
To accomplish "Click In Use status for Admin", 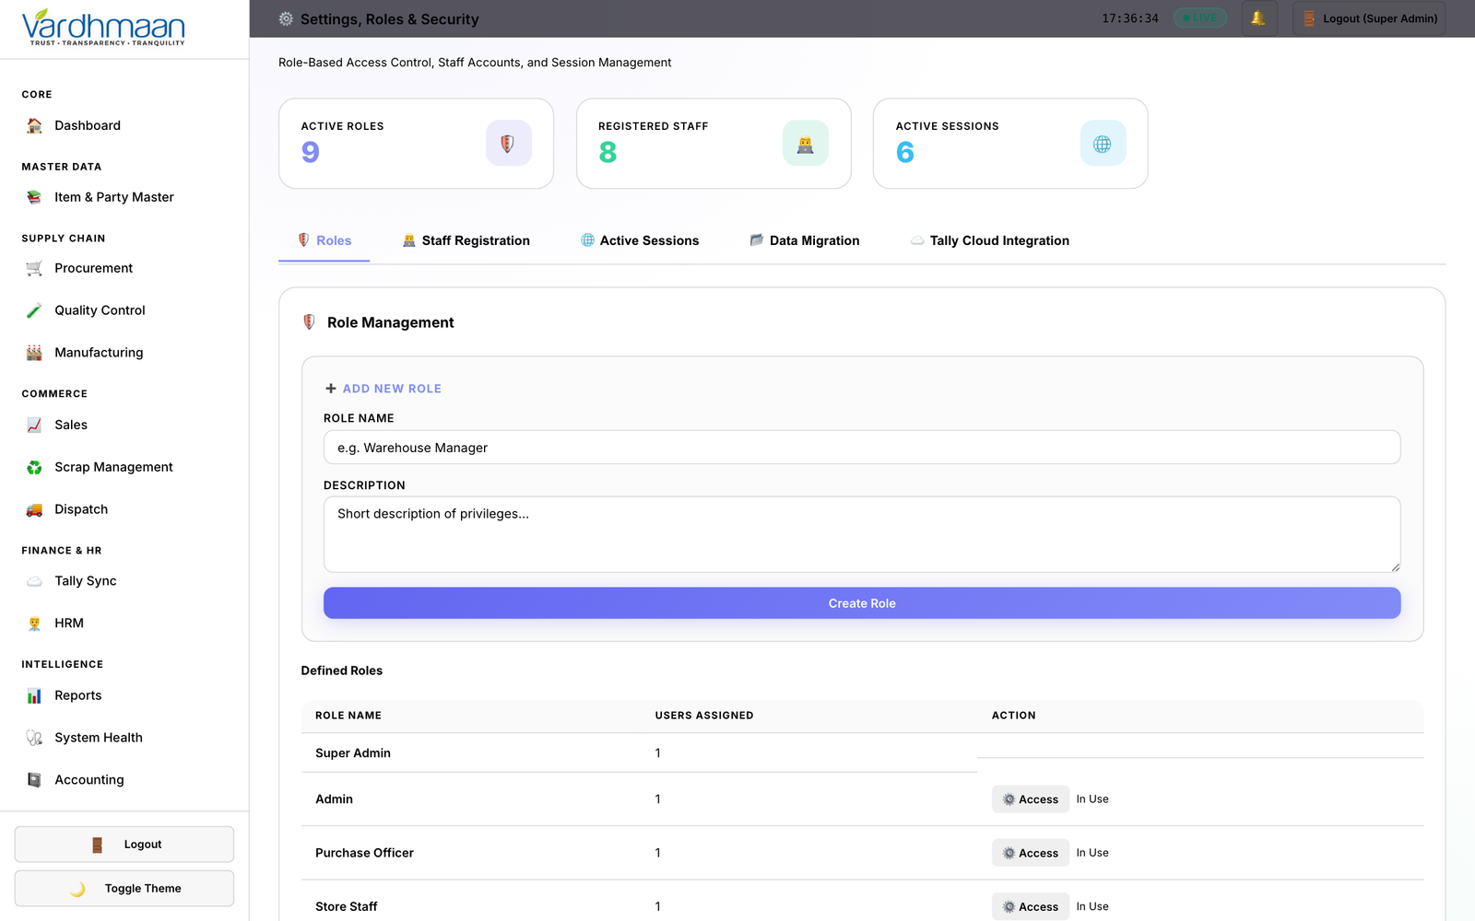I will (x=1092, y=799).
